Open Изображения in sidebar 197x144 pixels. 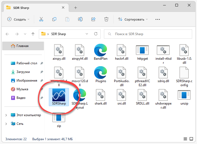(27, 81)
